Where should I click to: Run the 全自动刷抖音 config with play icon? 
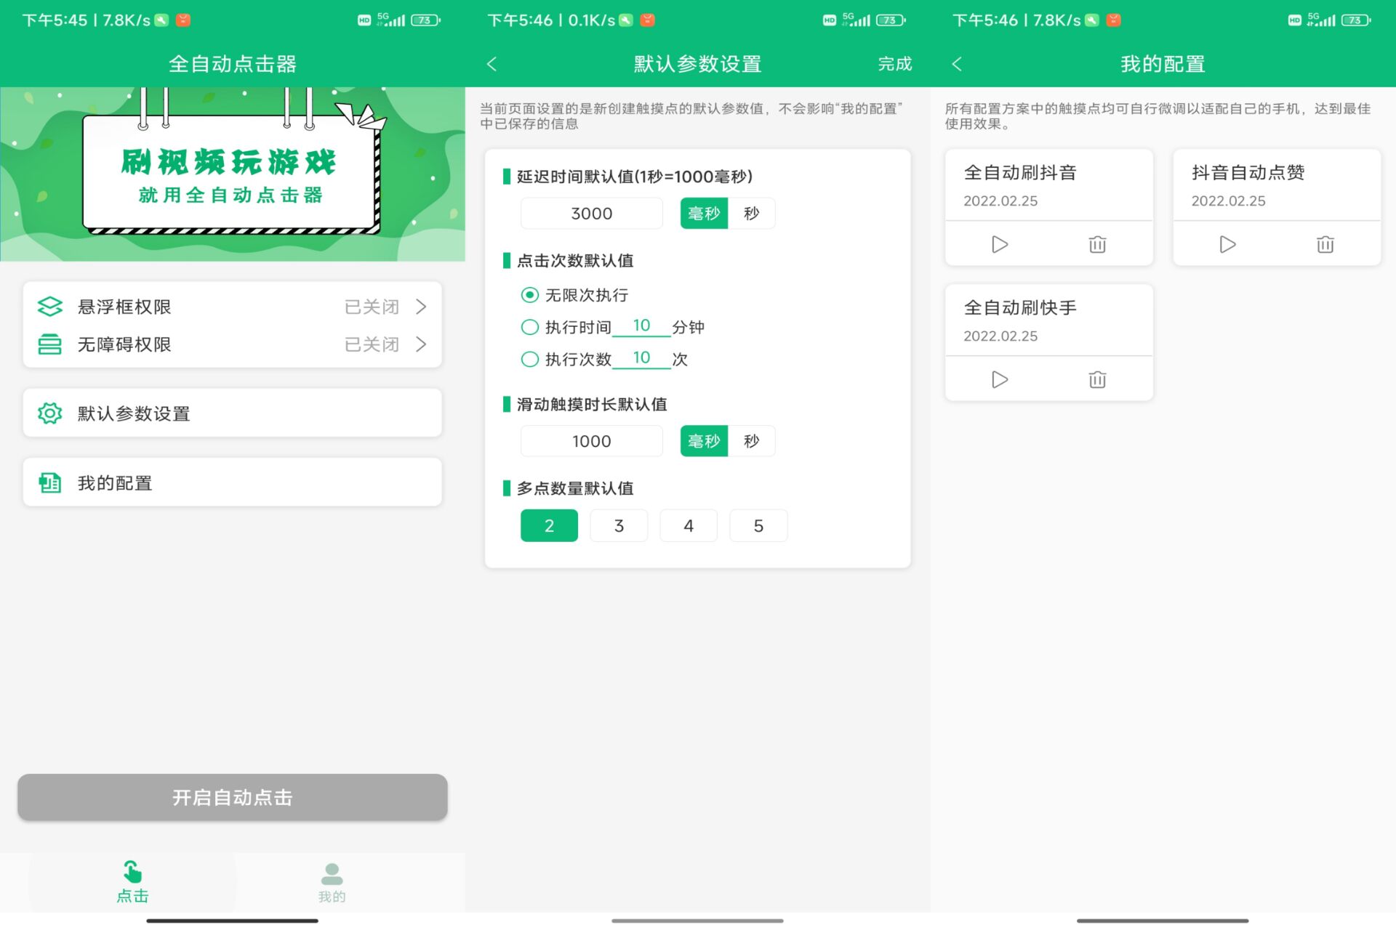click(999, 244)
